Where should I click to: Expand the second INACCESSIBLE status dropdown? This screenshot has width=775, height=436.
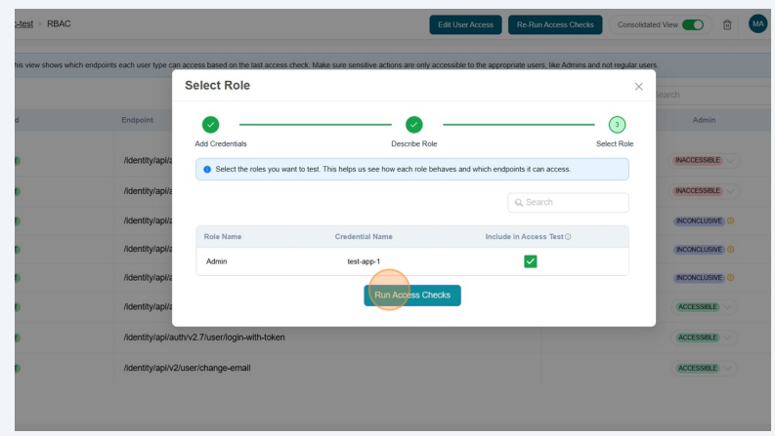(x=730, y=190)
